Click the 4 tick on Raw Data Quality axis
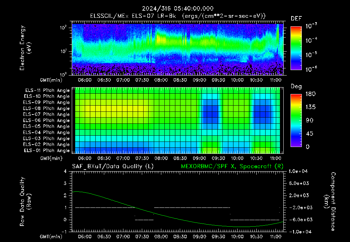 65,172
